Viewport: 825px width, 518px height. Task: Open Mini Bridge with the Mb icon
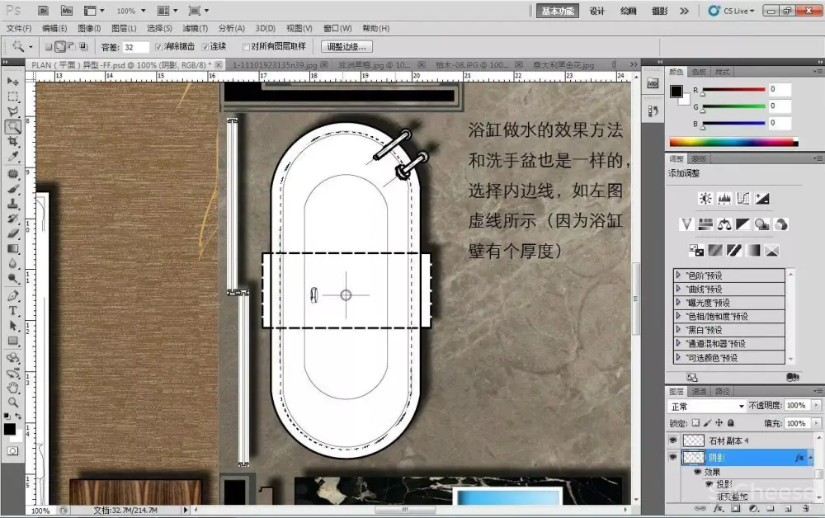pyautogui.click(x=67, y=11)
